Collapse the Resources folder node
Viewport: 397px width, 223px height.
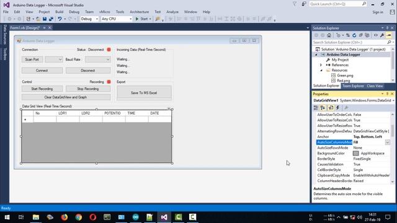(321, 70)
